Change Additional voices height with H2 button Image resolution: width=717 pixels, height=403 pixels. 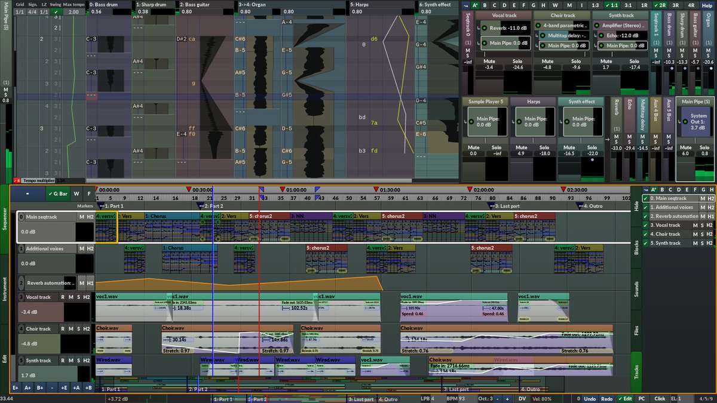click(x=90, y=248)
